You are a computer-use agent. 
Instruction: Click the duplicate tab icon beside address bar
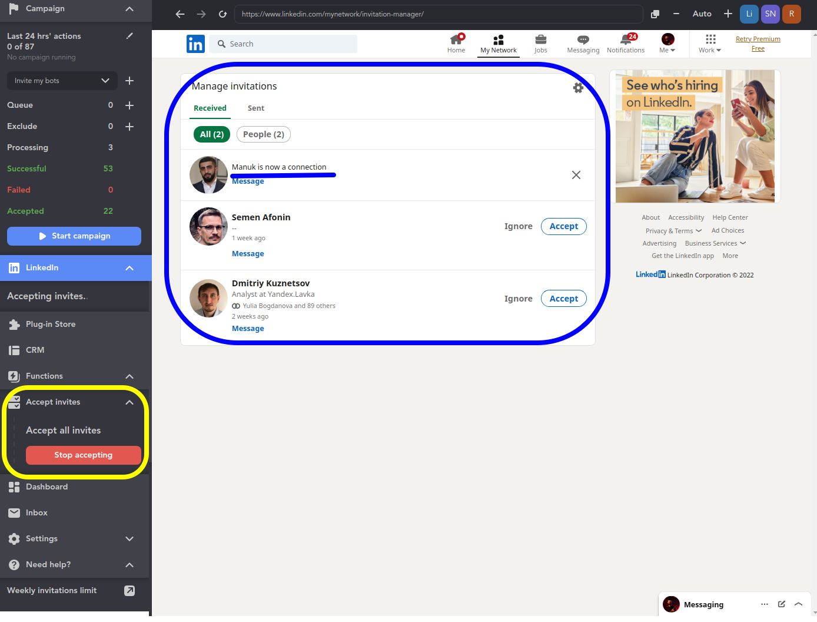(x=655, y=14)
